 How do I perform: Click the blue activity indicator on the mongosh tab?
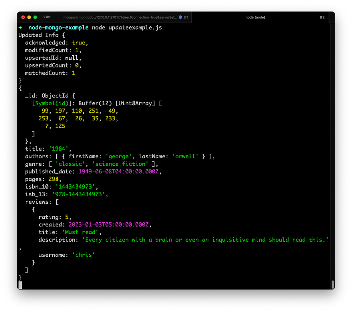click(180, 17)
